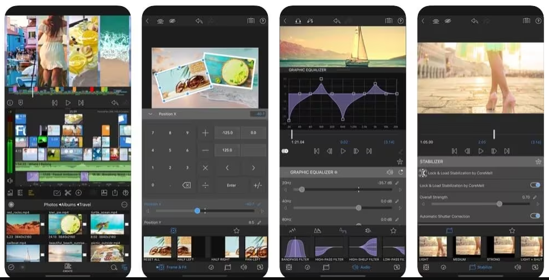
Task: Tap Enter on the numeric keypad
Action: tap(232, 185)
